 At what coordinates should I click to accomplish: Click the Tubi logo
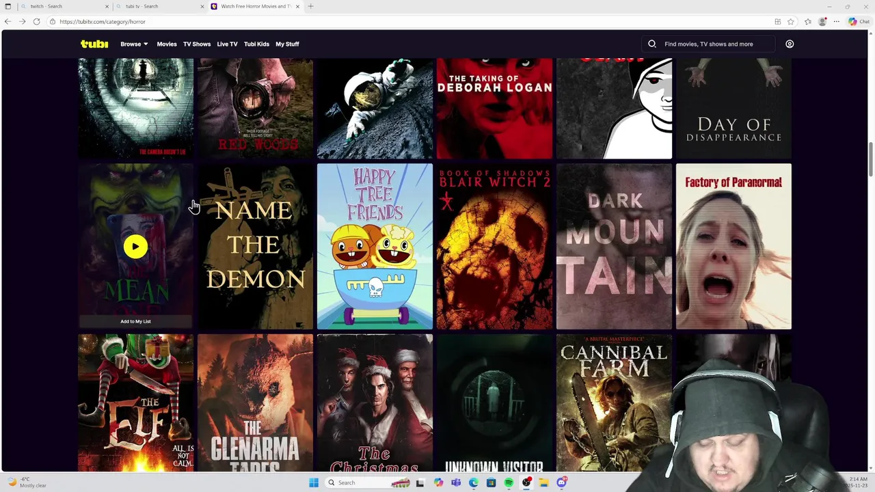94,44
